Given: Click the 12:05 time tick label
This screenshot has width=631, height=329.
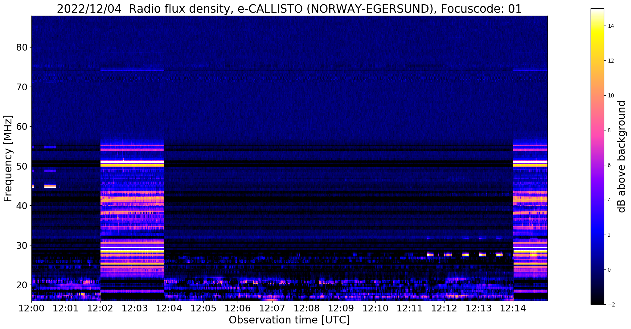Looking at the screenshot, I should [203, 308].
